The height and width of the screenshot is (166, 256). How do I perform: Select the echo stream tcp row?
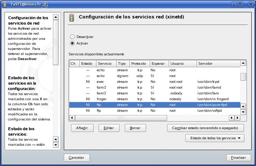click(155, 70)
